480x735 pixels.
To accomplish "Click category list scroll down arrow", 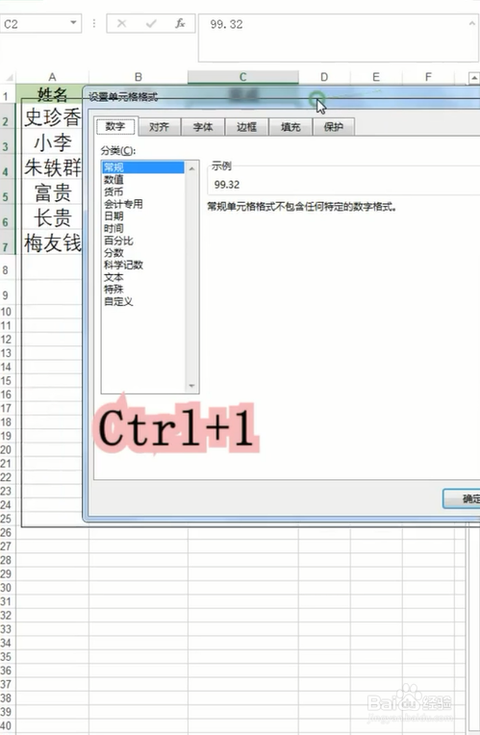I will pos(191,386).
